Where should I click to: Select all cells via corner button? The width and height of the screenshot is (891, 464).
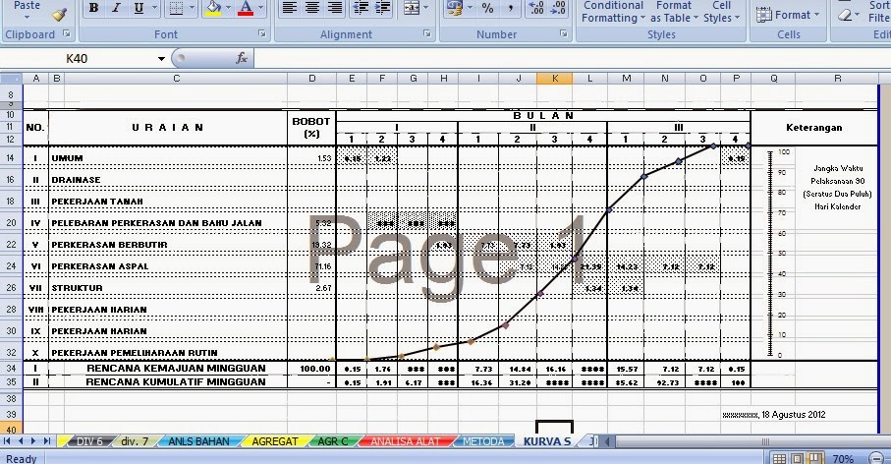click(x=11, y=79)
